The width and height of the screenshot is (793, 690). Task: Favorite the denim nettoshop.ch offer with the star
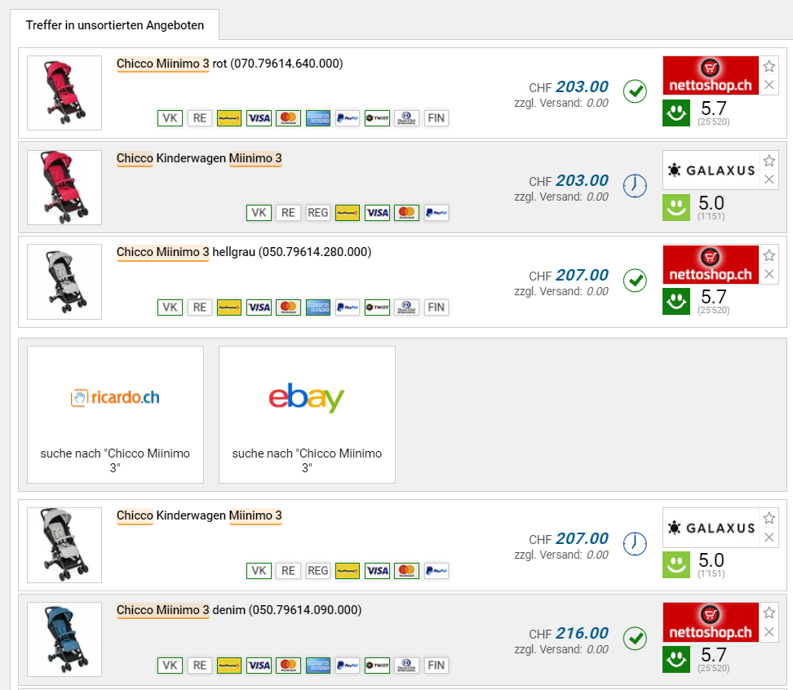click(x=769, y=613)
